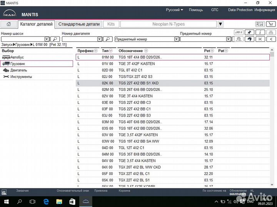Sort by the Pat column

(x=223, y=51)
